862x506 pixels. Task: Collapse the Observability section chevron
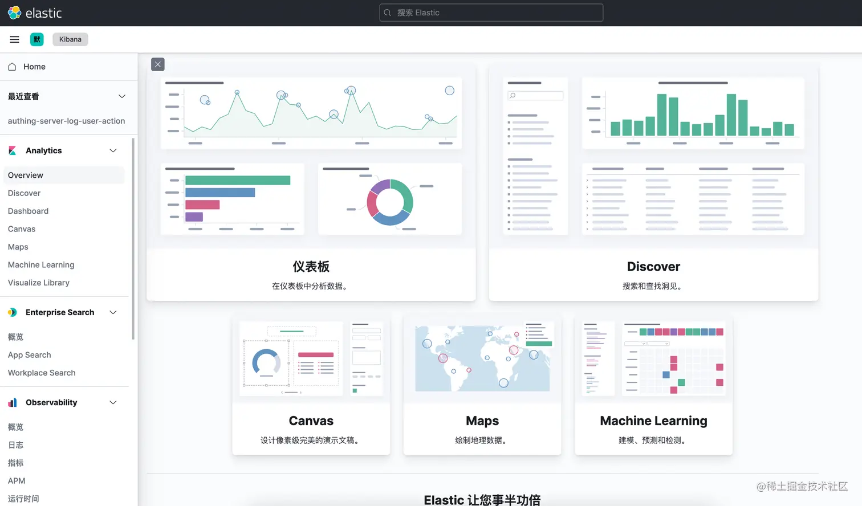113,402
